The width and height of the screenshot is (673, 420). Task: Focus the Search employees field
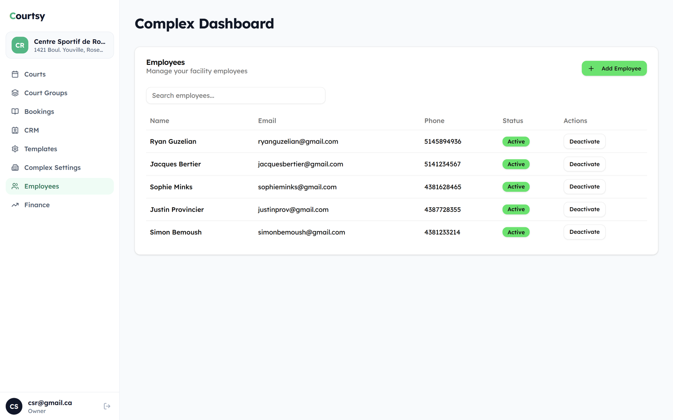coord(236,96)
